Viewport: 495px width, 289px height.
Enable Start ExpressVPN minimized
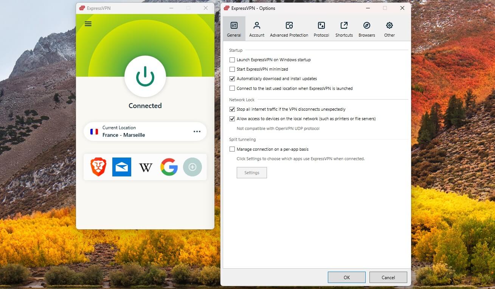point(232,69)
